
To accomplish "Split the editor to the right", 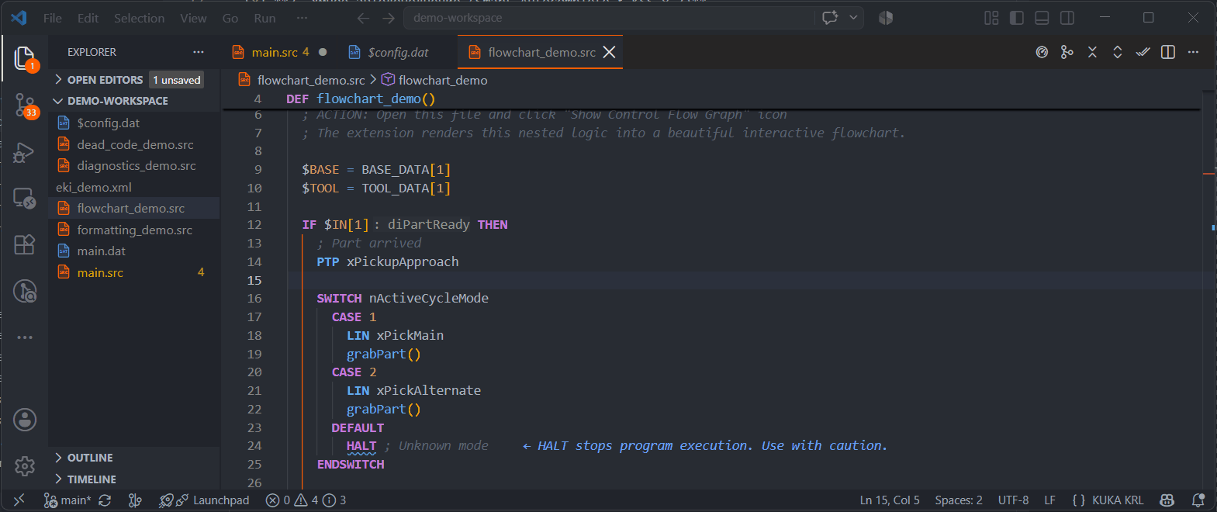I will tap(1168, 52).
